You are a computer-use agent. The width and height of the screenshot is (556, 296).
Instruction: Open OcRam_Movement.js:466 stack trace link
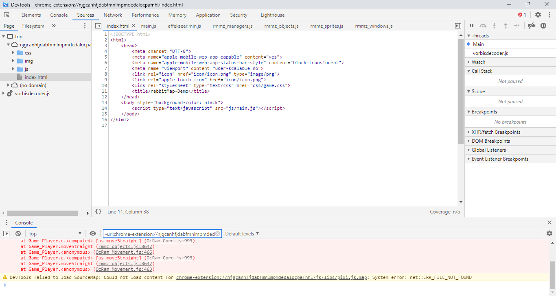(124, 252)
